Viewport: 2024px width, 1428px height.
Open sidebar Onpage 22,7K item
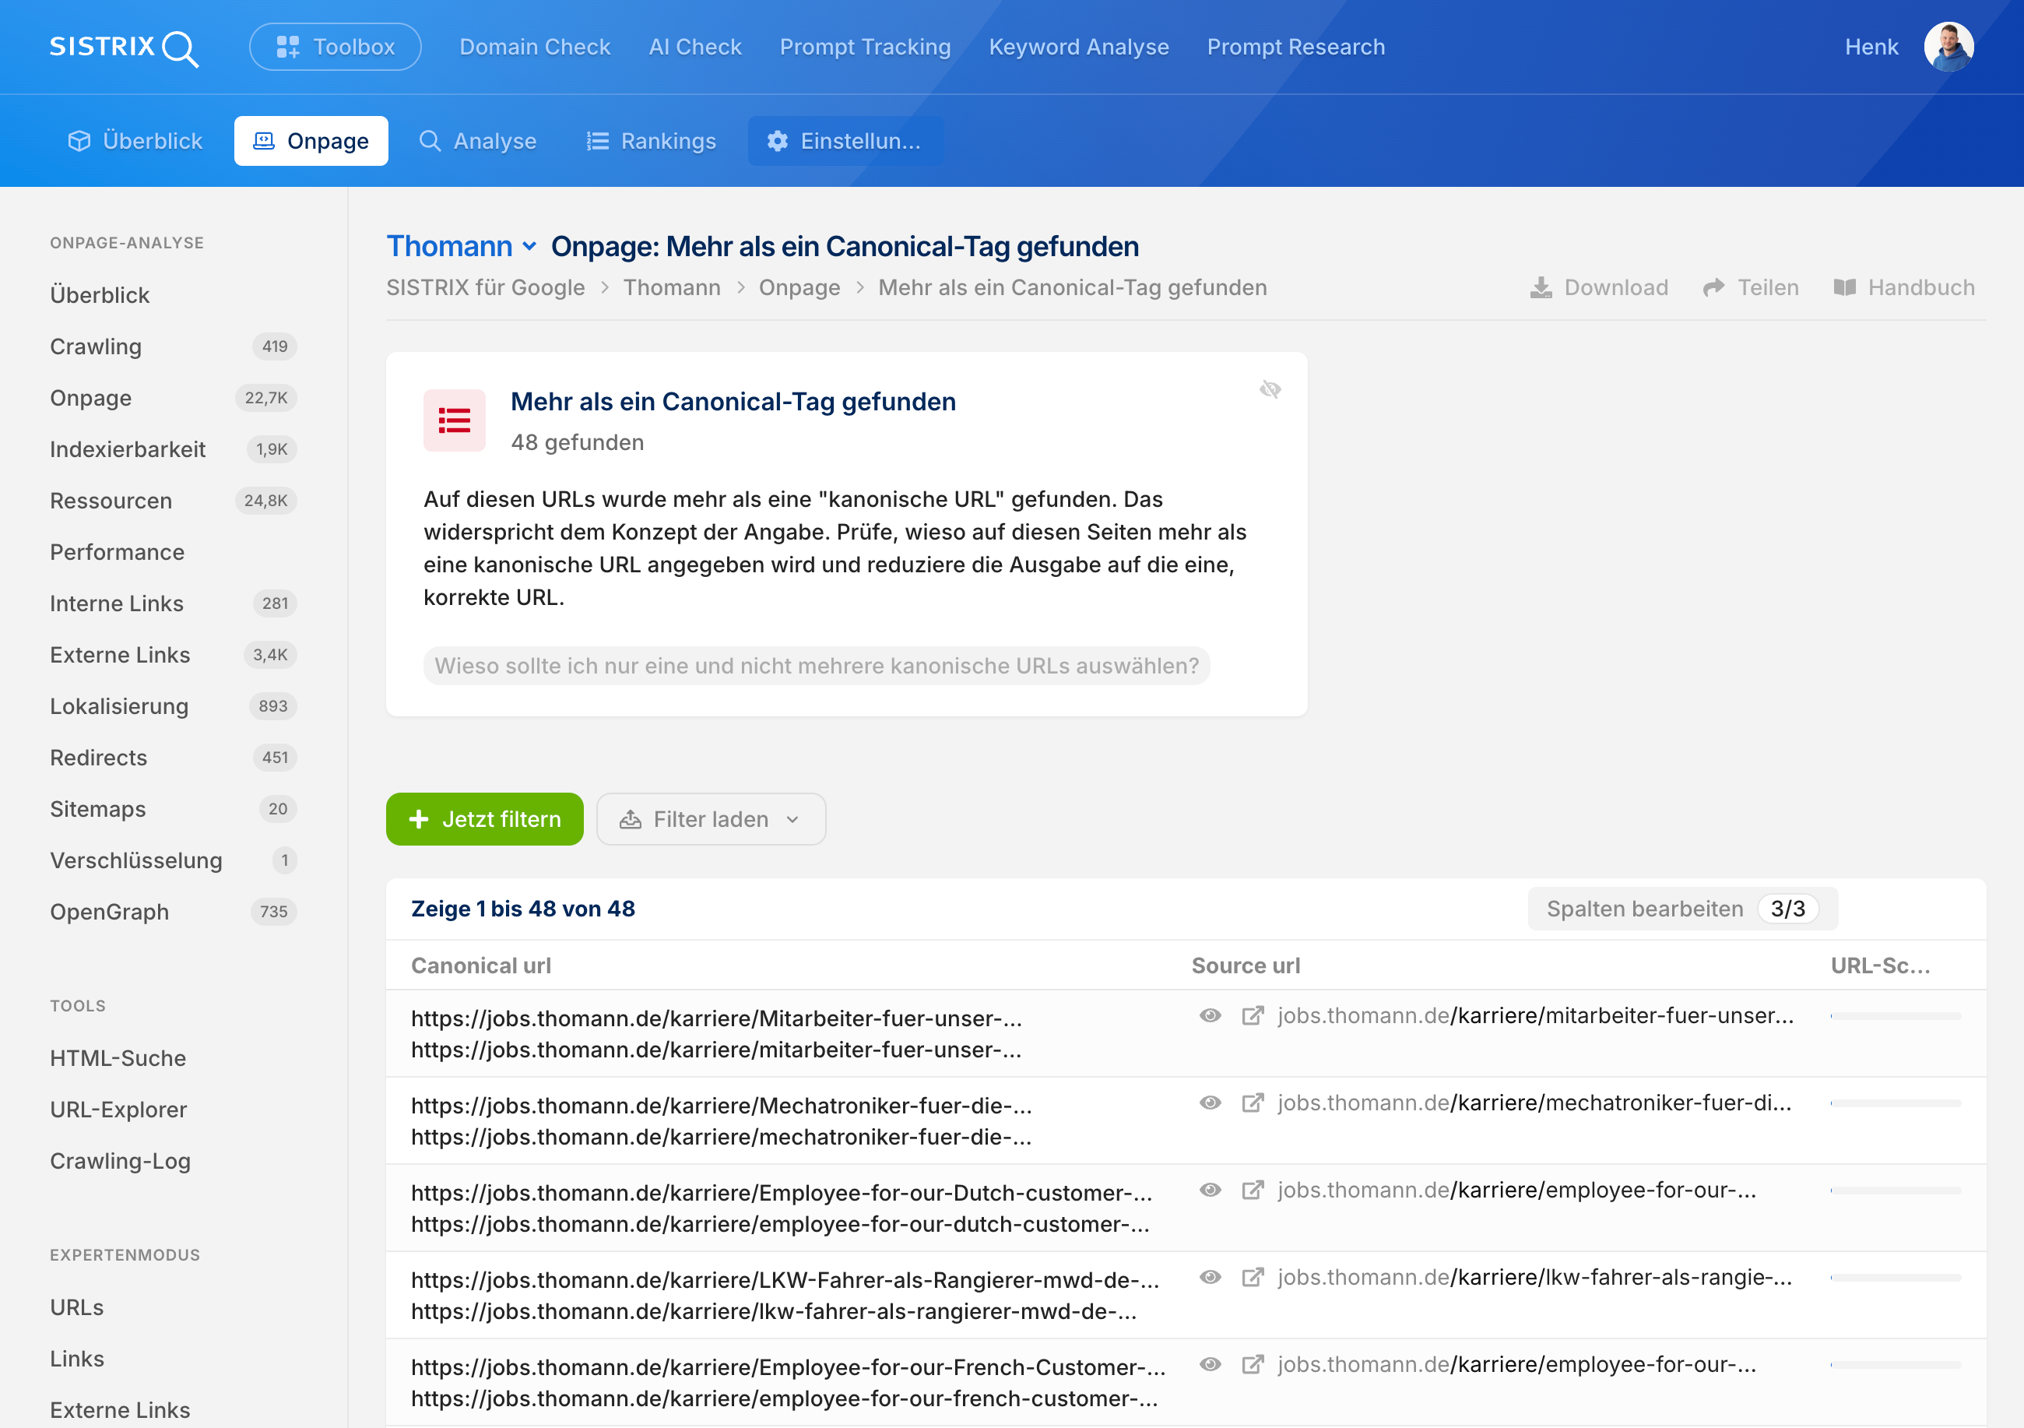coord(174,398)
